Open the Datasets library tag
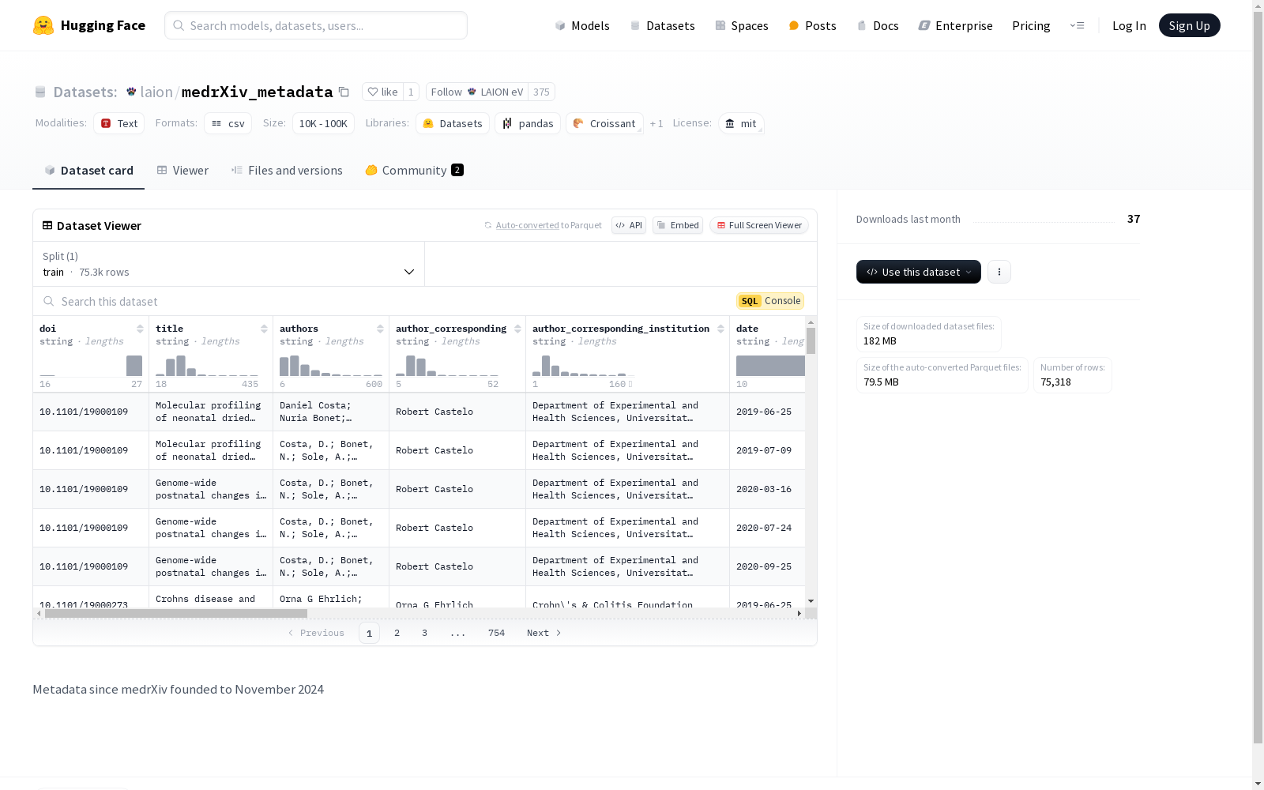This screenshot has height=790, width=1264. click(453, 123)
